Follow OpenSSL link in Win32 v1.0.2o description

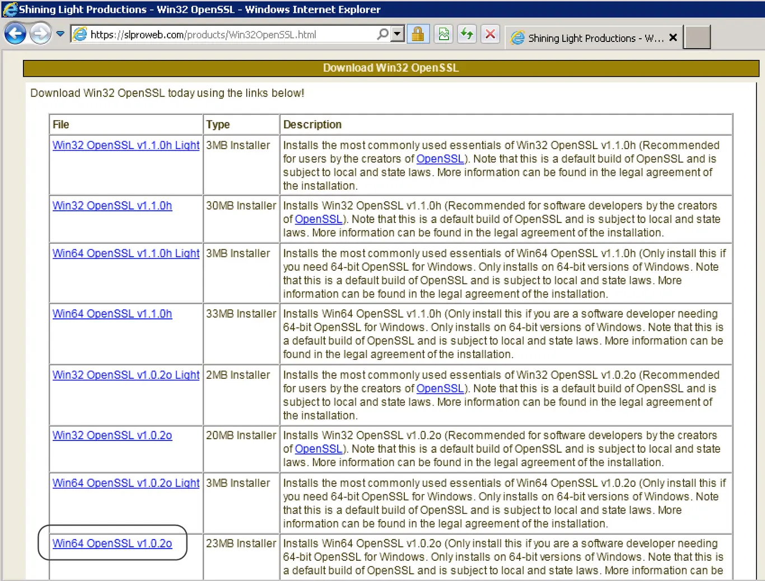319,449
